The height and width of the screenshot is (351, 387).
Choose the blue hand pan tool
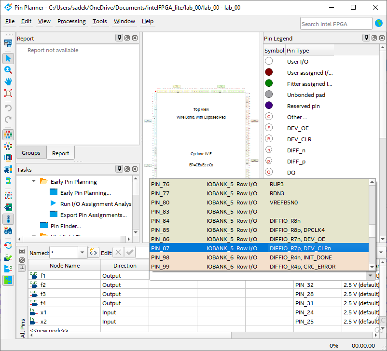(x=8, y=81)
